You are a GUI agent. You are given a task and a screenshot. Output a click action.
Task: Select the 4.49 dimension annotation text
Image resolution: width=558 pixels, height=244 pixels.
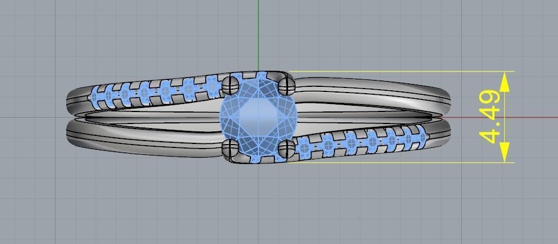[x=489, y=117]
